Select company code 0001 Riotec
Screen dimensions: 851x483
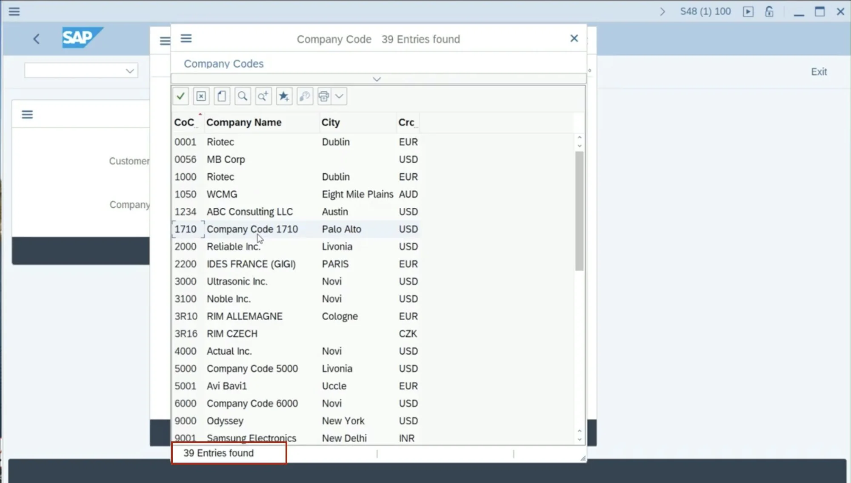click(296, 142)
